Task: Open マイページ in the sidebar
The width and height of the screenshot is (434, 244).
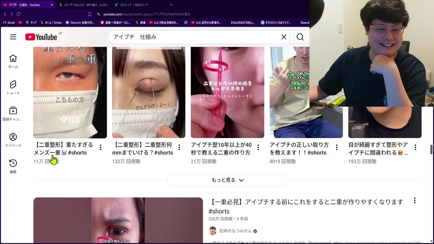Action: tap(13, 140)
